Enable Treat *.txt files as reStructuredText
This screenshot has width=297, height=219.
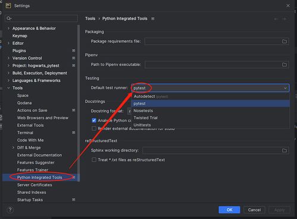click(94, 159)
